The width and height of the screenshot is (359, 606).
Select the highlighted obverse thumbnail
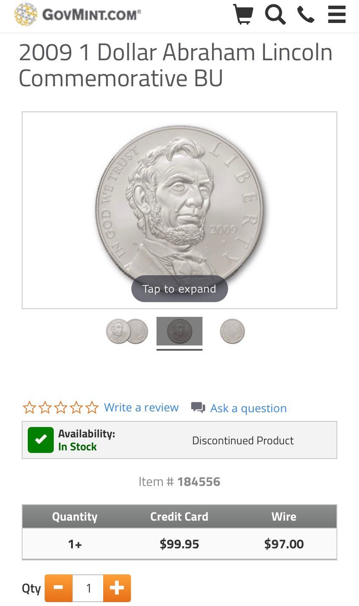[x=179, y=331]
